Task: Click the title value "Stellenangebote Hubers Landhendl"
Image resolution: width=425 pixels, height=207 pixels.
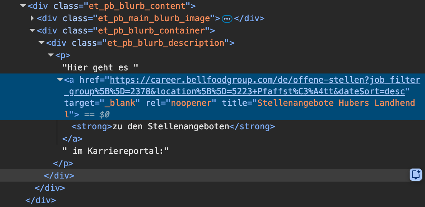Action: [336, 103]
